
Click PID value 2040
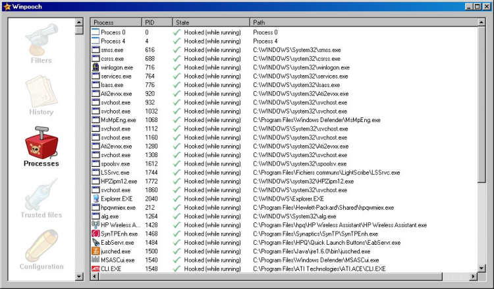[151, 199]
